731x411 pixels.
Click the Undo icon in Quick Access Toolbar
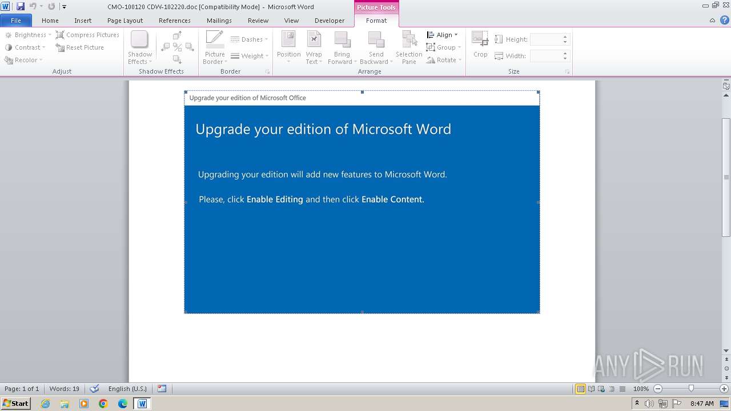pos(33,6)
